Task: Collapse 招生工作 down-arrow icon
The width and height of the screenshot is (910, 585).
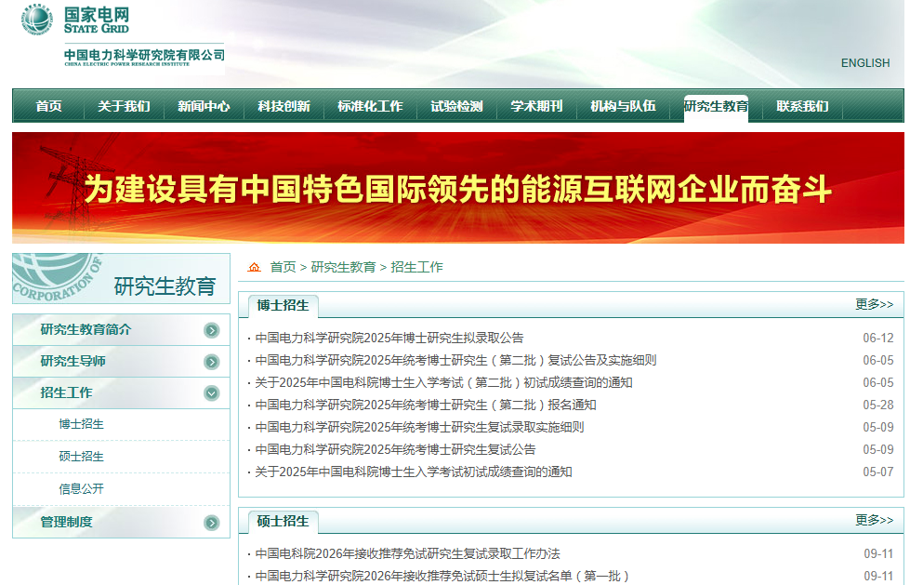Action: pos(212,393)
